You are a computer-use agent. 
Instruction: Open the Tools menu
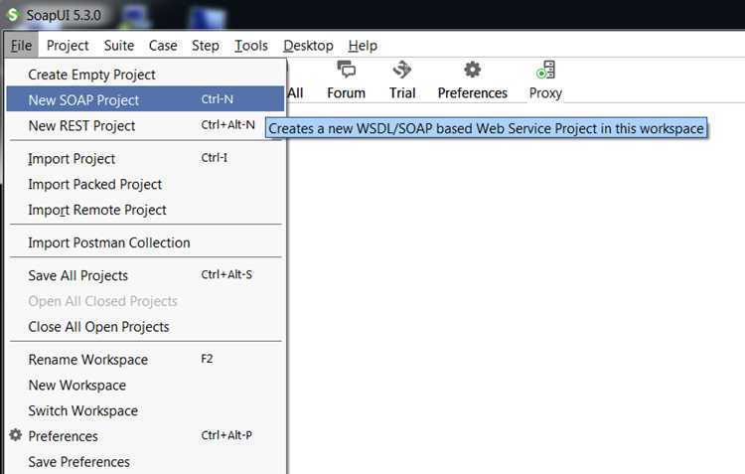251,46
